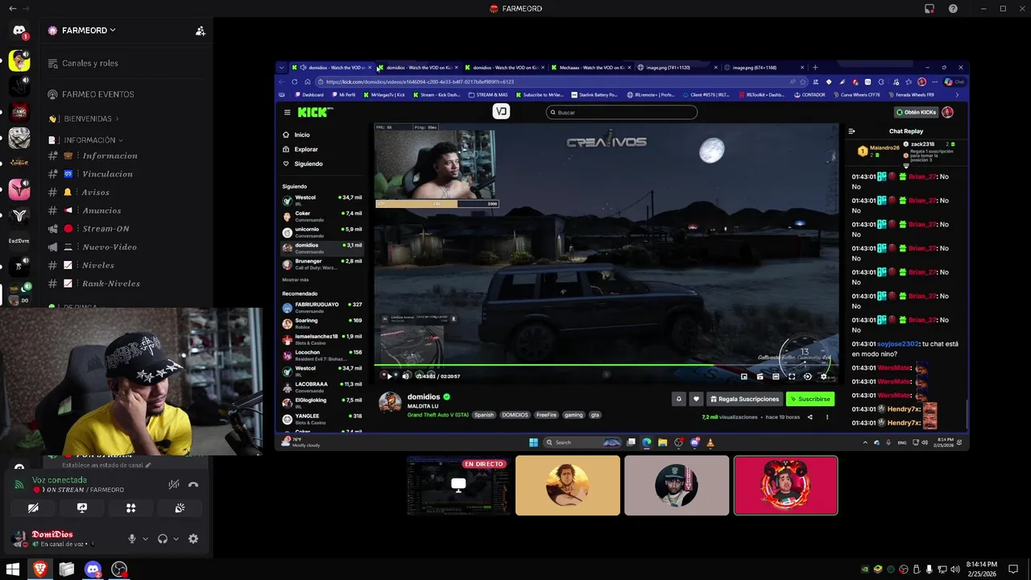The width and height of the screenshot is (1031, 580).
Task: Toggle theater mode on Kick video player
Action: (x=776, y=376)
